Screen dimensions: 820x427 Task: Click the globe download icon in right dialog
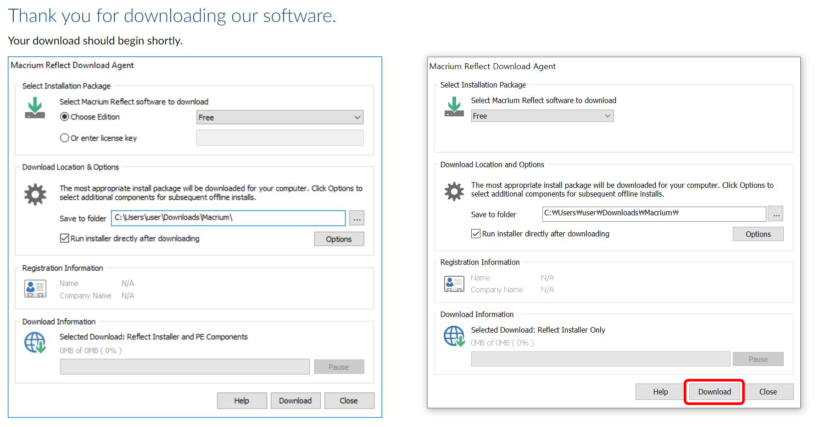[x=454, y=336]
